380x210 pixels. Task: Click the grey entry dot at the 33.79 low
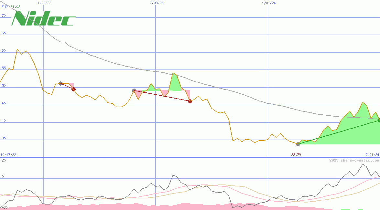click(298, 144)
